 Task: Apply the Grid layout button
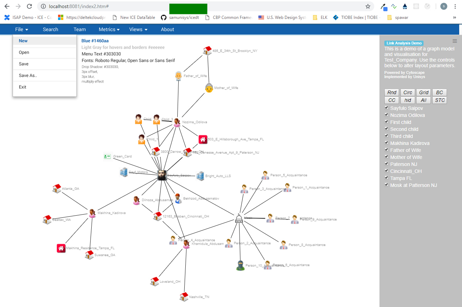coord(424,92)
